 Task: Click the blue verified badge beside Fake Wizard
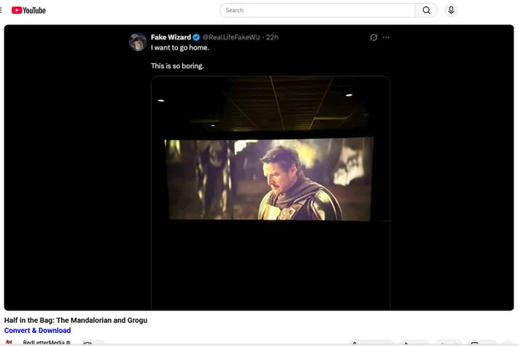(x=196, y=37)
